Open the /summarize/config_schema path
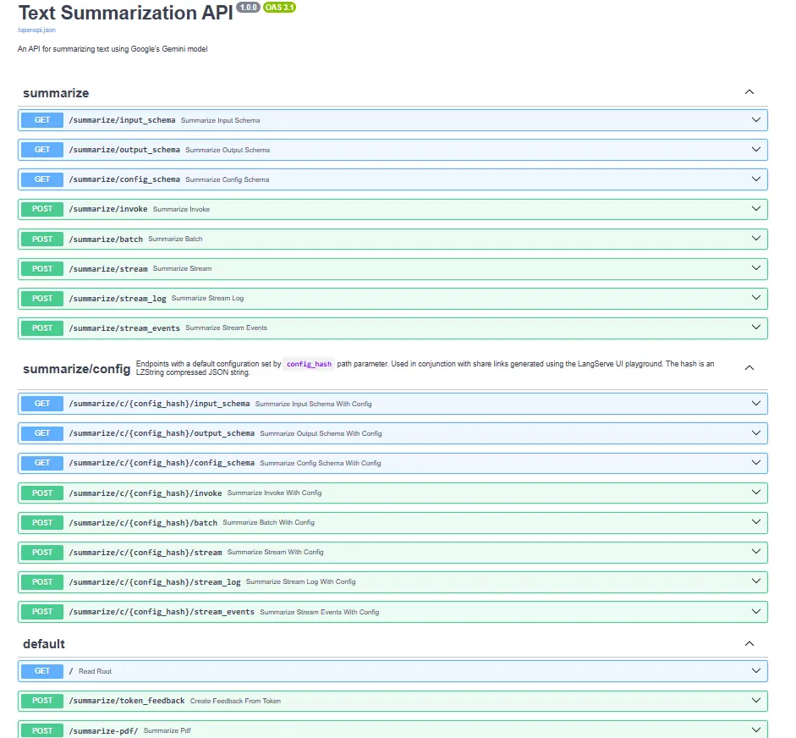The height and width of the screenshot is (738, 796). tap(124, 179)
